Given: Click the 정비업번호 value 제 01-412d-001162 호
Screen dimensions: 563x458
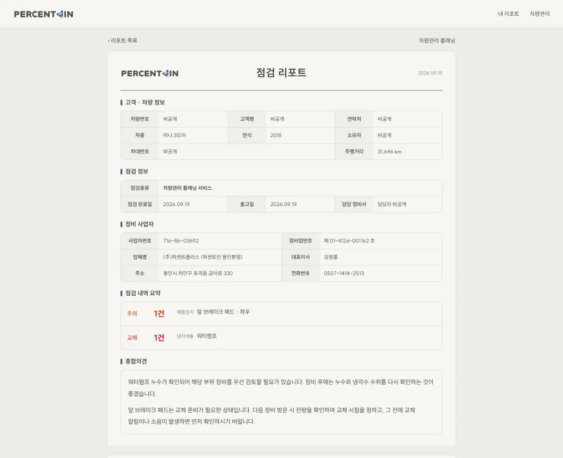Looking at the screenshot, I should click(349, 241).
